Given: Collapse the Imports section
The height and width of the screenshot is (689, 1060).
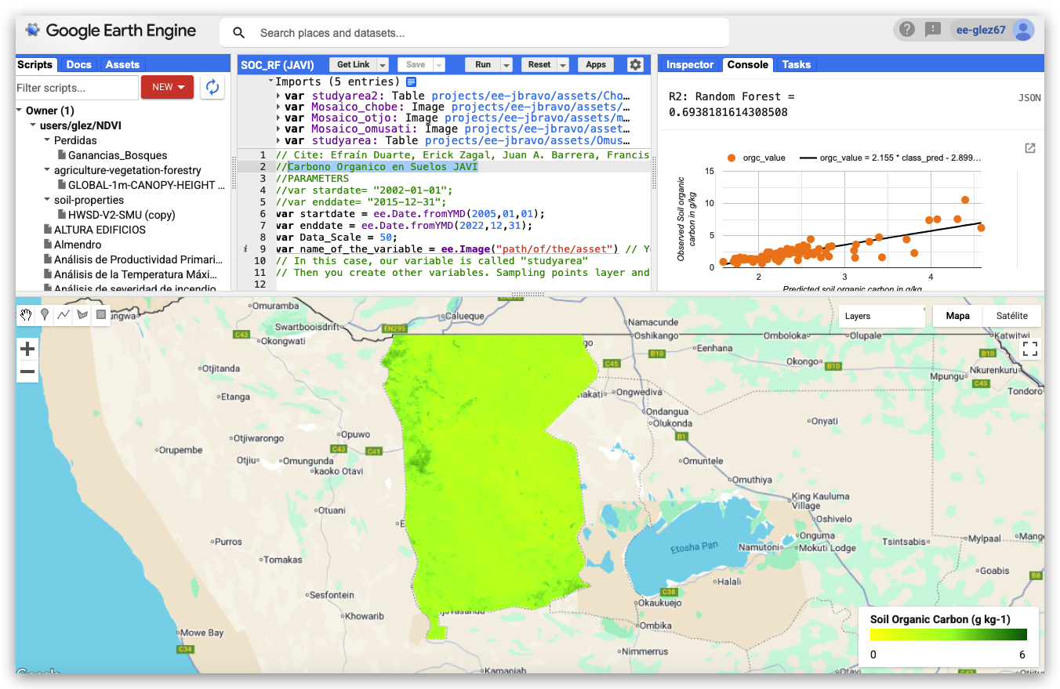Looking at the screenshot, I should 270,82.
